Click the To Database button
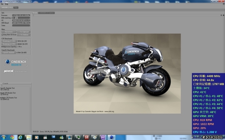The width and height of the screenshot is (225, 140). [24, 35]
